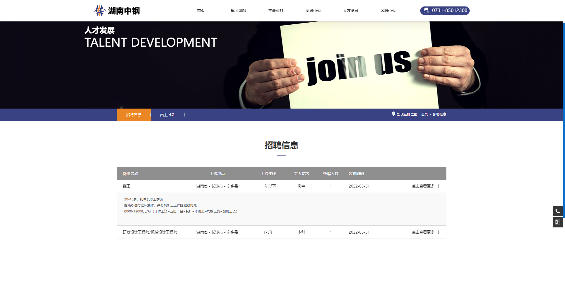Open the 首页 navigation menu item
Screen dimensions: 565x282
point(201,11)
